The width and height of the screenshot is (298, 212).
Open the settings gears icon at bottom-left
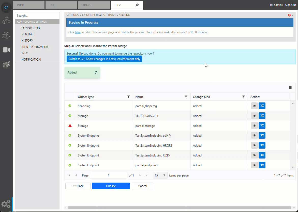tap(6, 204)
